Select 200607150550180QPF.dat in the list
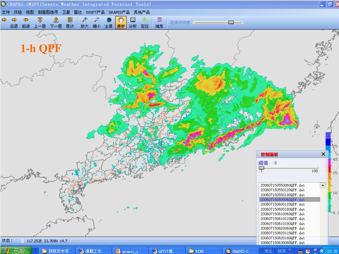Image resolution: width=339 pixels, height=254 pixels. (282, 195)
